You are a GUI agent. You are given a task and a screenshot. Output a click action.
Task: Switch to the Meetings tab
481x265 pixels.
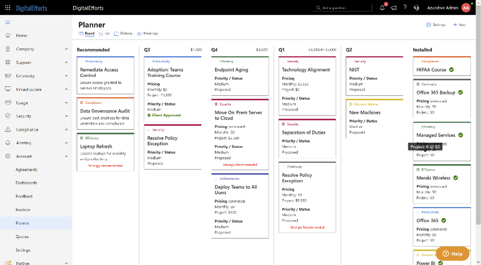pyautogui.click(x=147, y=33)
